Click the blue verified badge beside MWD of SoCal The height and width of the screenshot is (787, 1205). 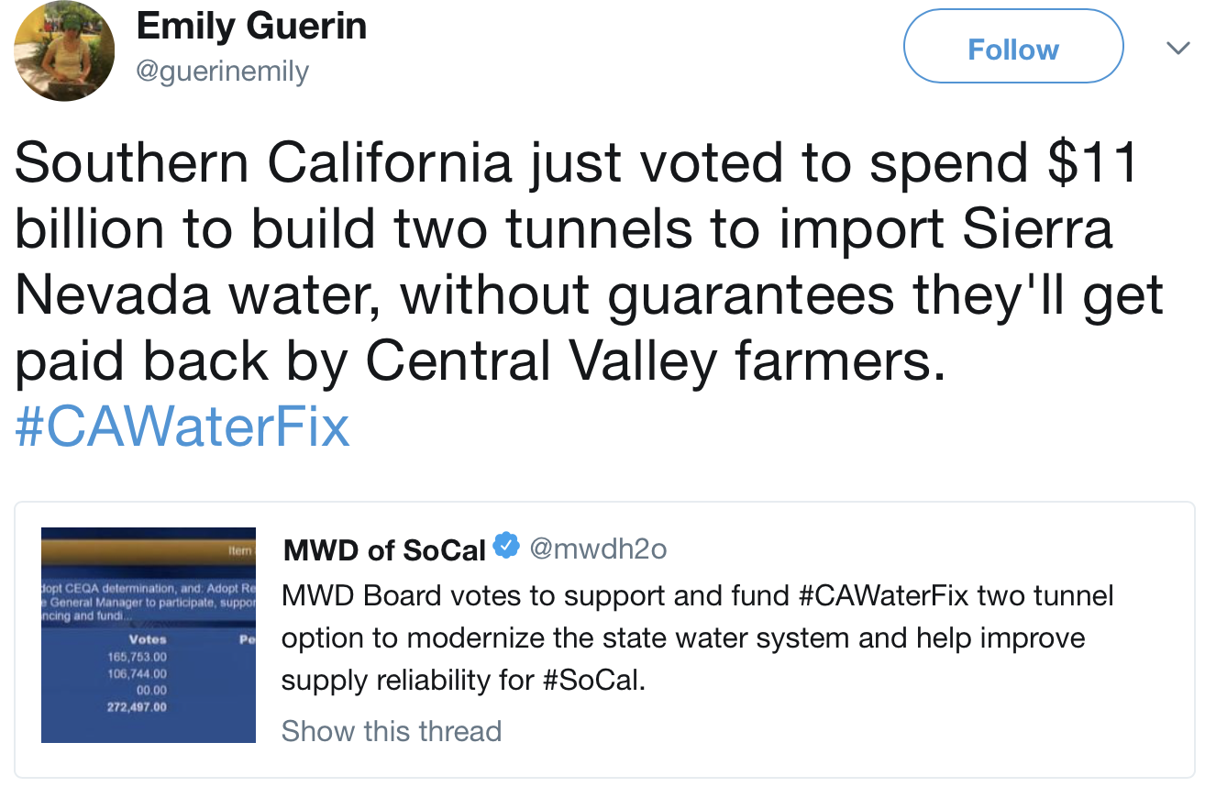(x=505, y=546)
